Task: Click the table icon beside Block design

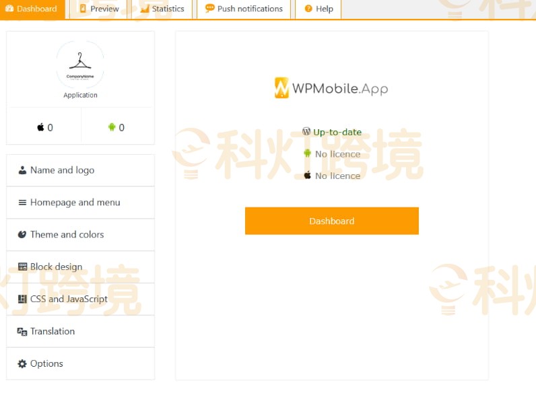Action: coord(22,266)
